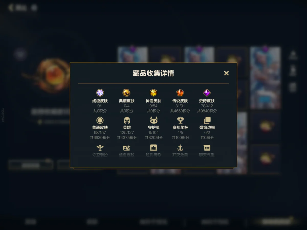The height and width of the screenshot is (230, 307).
Task: Click the blurred back arrow at top left
Action: [x=11, y=8]
